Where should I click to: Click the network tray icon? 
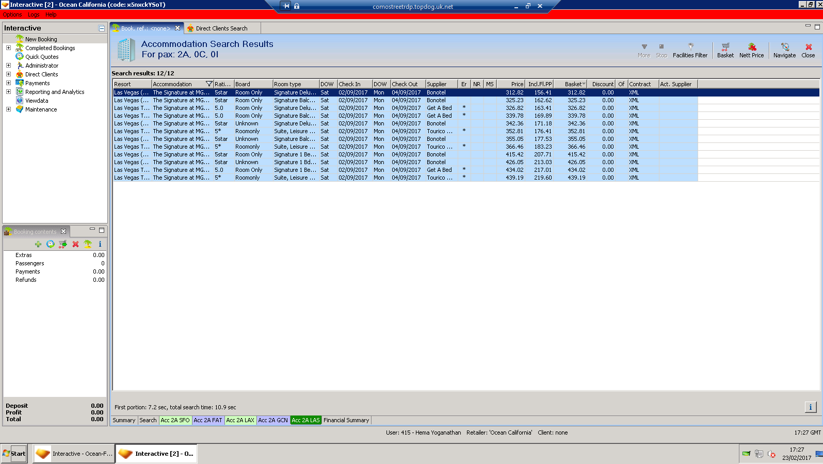click(759, 454)
